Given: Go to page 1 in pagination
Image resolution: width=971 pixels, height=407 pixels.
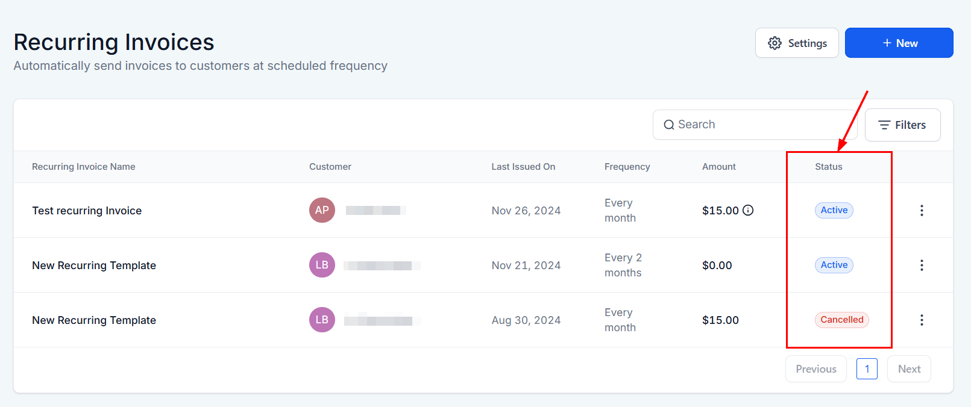Looking at the screenshot, I should [867, 369].
